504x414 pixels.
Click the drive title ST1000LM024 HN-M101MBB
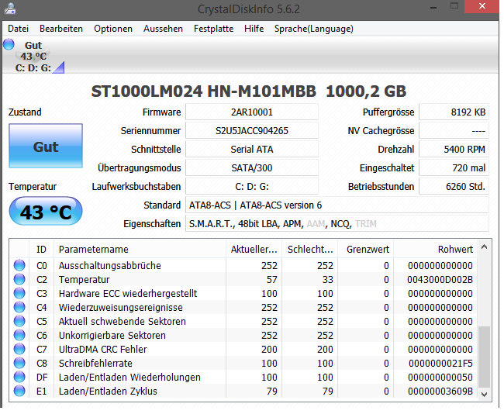pos(204,91)
